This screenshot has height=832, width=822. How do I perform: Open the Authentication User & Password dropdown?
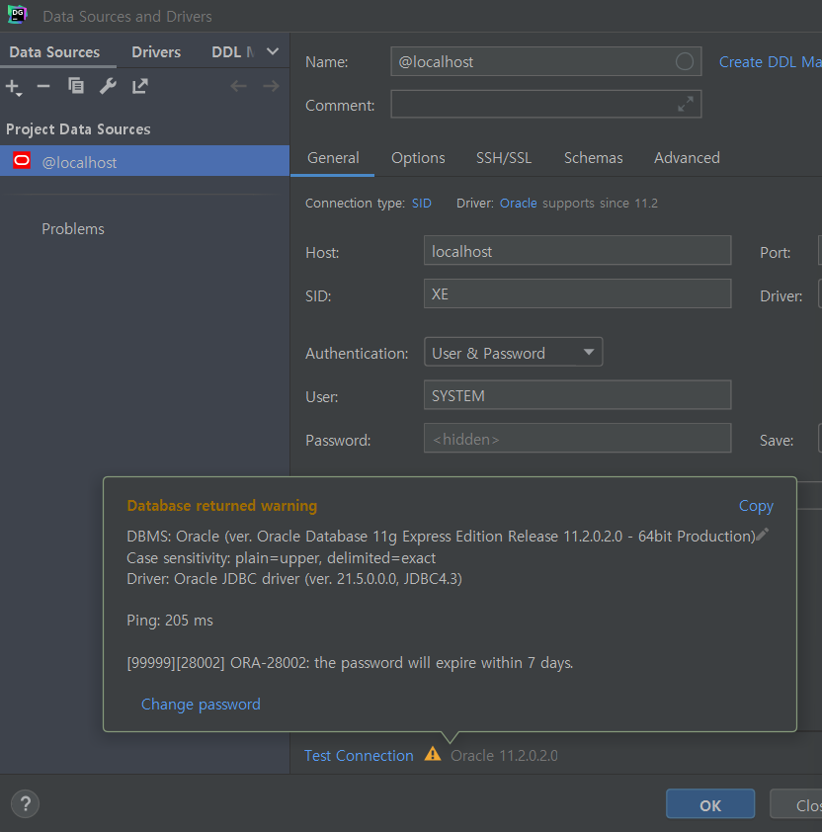pos(513,353)
